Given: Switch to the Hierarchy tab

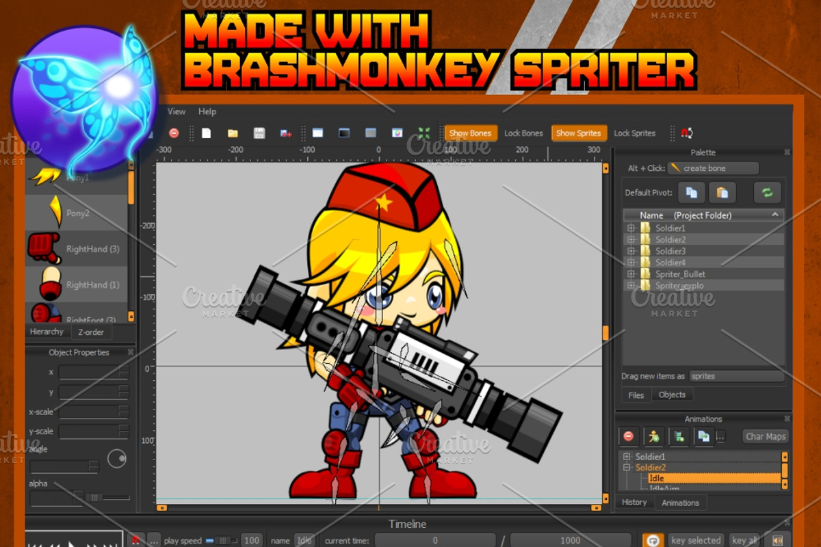Looking at the screenshot, I should point(47,332).
